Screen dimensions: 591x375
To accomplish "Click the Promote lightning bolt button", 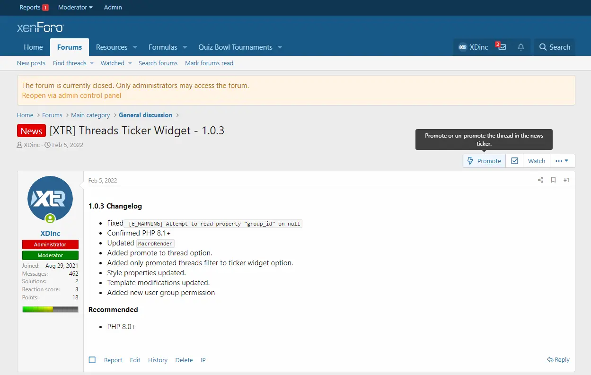I will point(484,161).
